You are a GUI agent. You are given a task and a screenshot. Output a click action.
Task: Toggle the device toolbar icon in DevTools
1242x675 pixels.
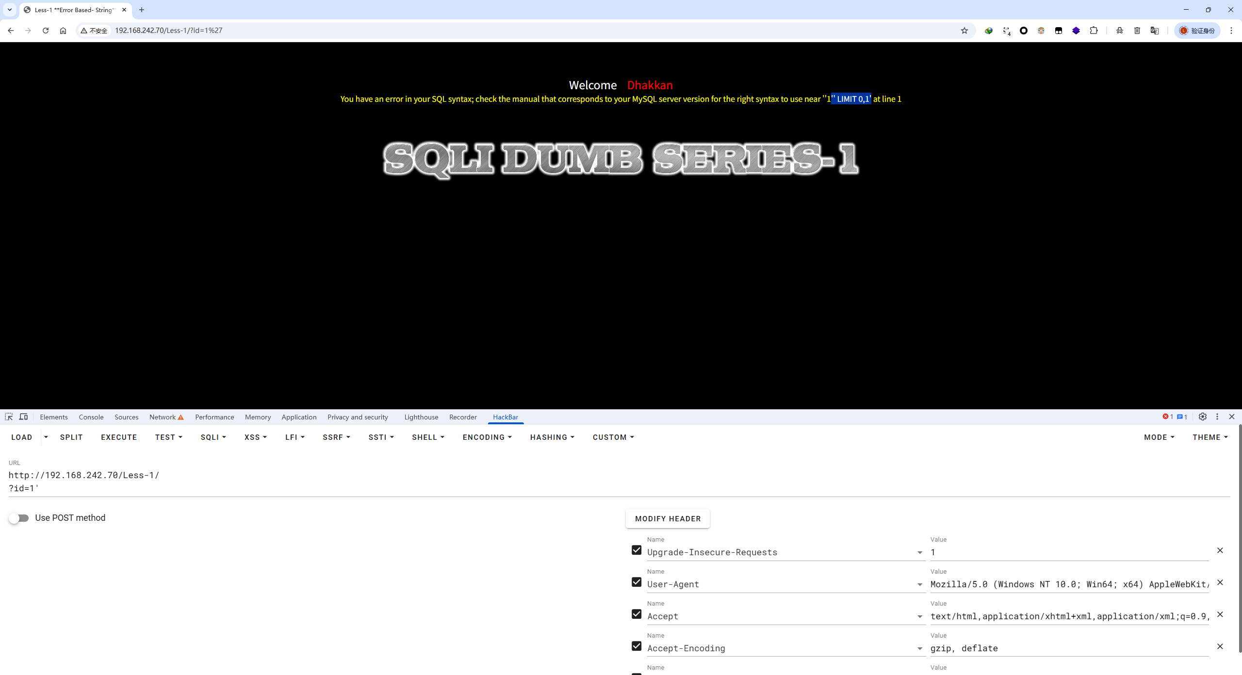[23, 417]
